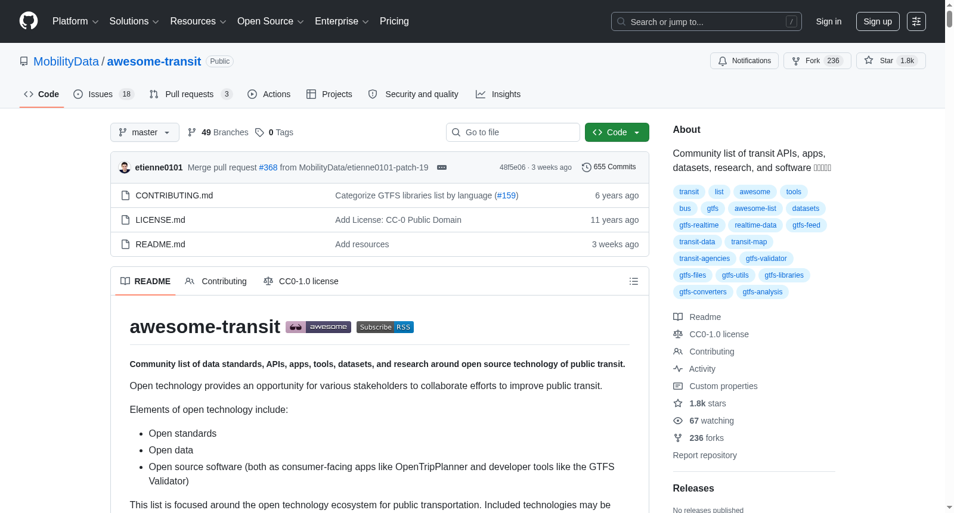
Task: Click the Subscribe RSS badge
Action: click(x=385, y=327)
